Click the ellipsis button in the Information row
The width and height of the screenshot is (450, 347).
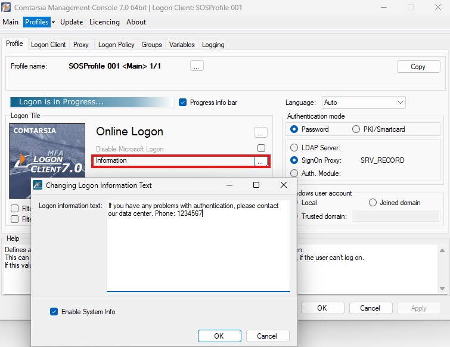coord(260,161)
